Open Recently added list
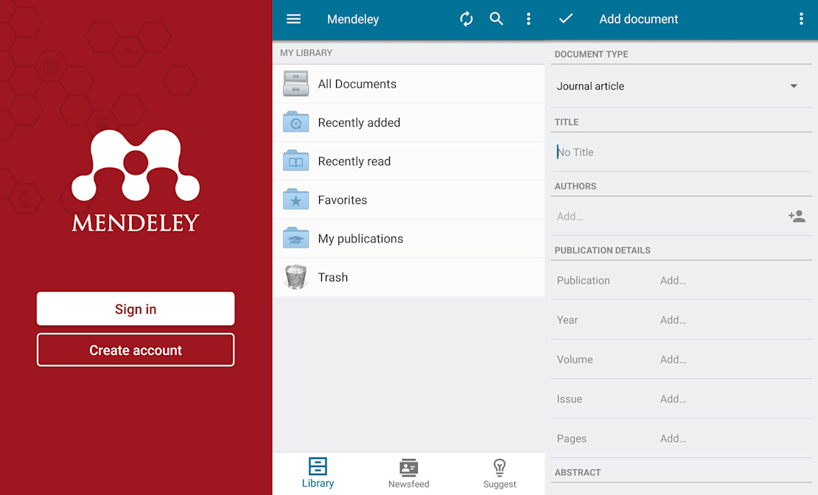818x495 pixels. pyautogui.click(x=408, y=122)
